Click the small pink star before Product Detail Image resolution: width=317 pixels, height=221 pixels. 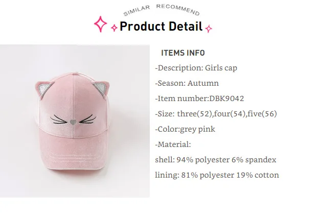click(114, 28)
